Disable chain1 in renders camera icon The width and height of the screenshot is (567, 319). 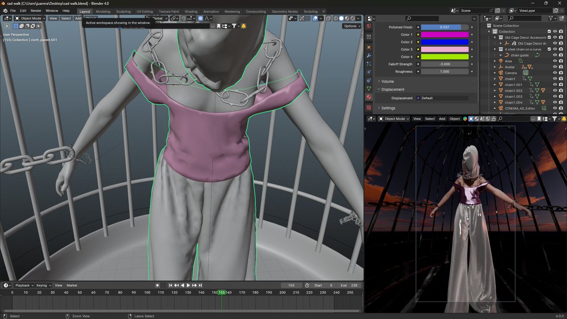561,79
